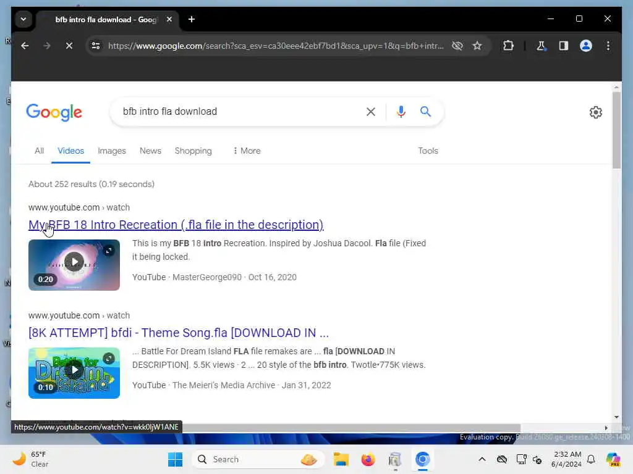Click 'MasterGeorge090' channel text
The image size is (633, 474).
[207, 277]
